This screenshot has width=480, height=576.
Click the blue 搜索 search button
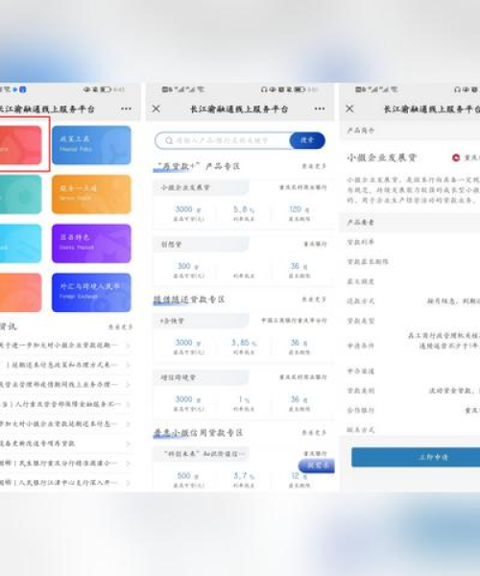(x=307, y=140)
